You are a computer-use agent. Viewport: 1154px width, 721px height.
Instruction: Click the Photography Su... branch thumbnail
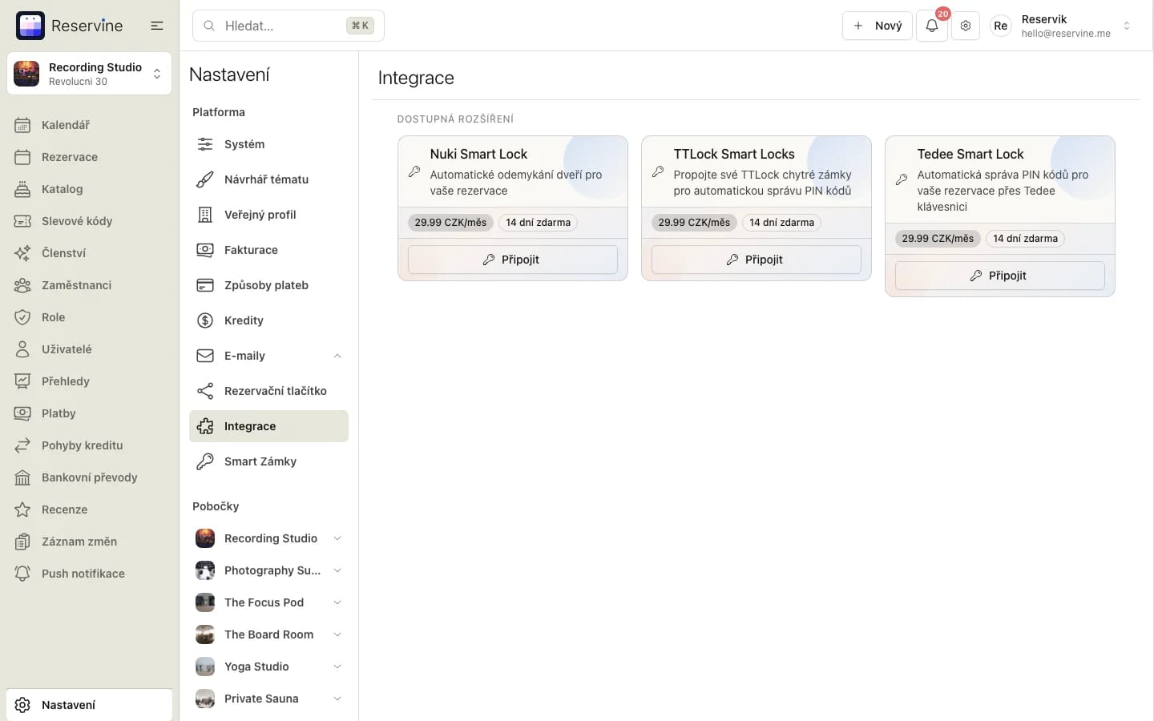(x=205, y=570)
